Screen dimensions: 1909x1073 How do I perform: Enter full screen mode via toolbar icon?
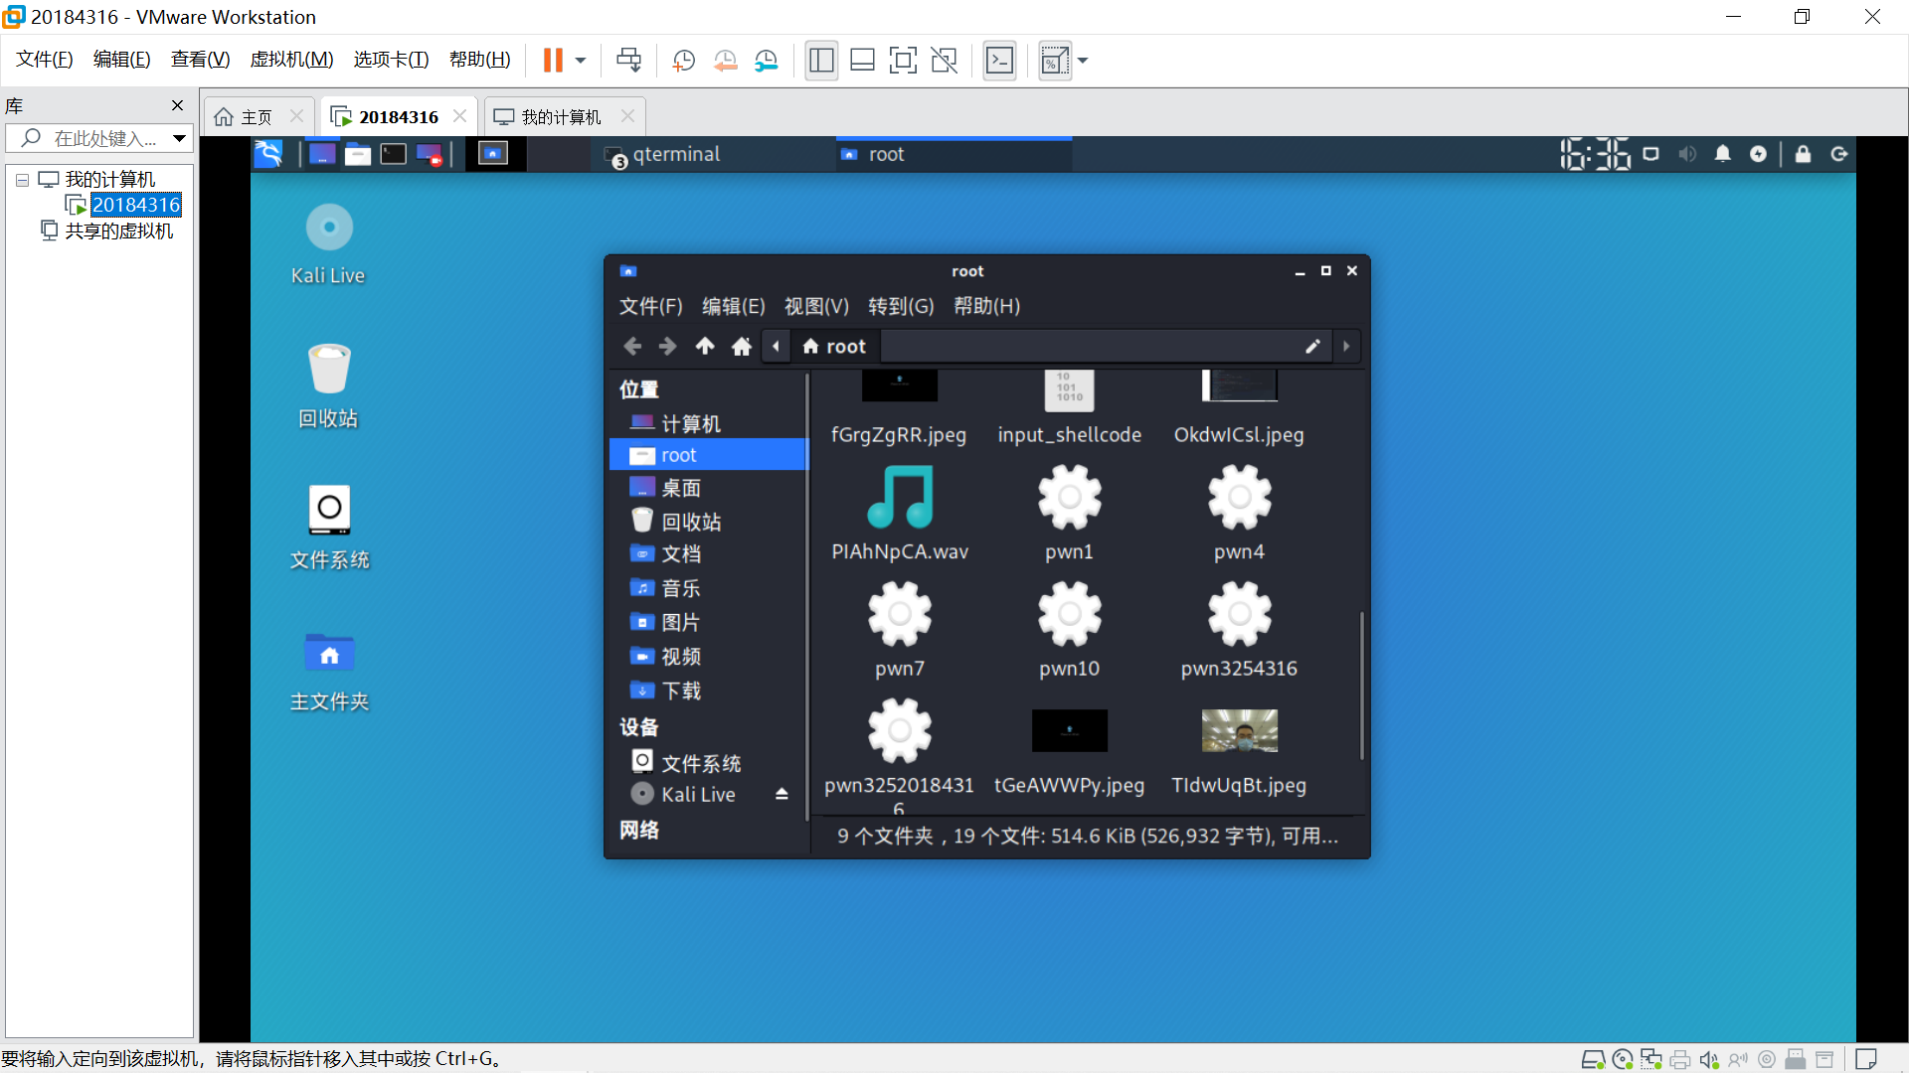[902, 61]
